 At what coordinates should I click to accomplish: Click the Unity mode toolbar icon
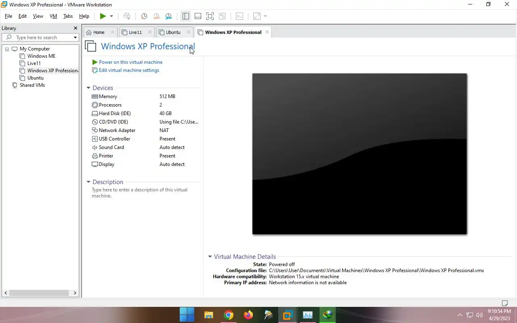click(222, 16)
